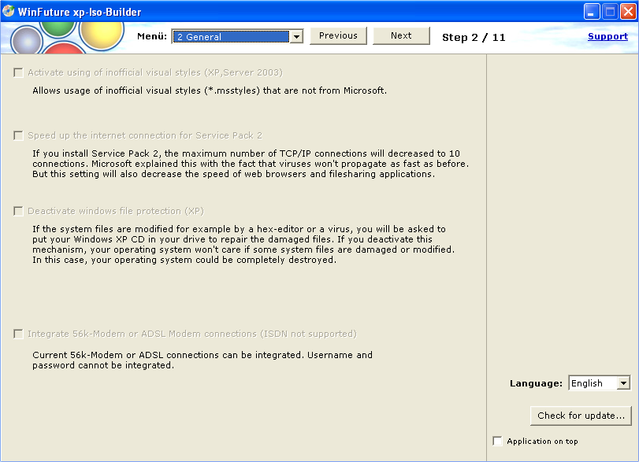
Task: Click Check for update... button
Action: click(581, 416)
